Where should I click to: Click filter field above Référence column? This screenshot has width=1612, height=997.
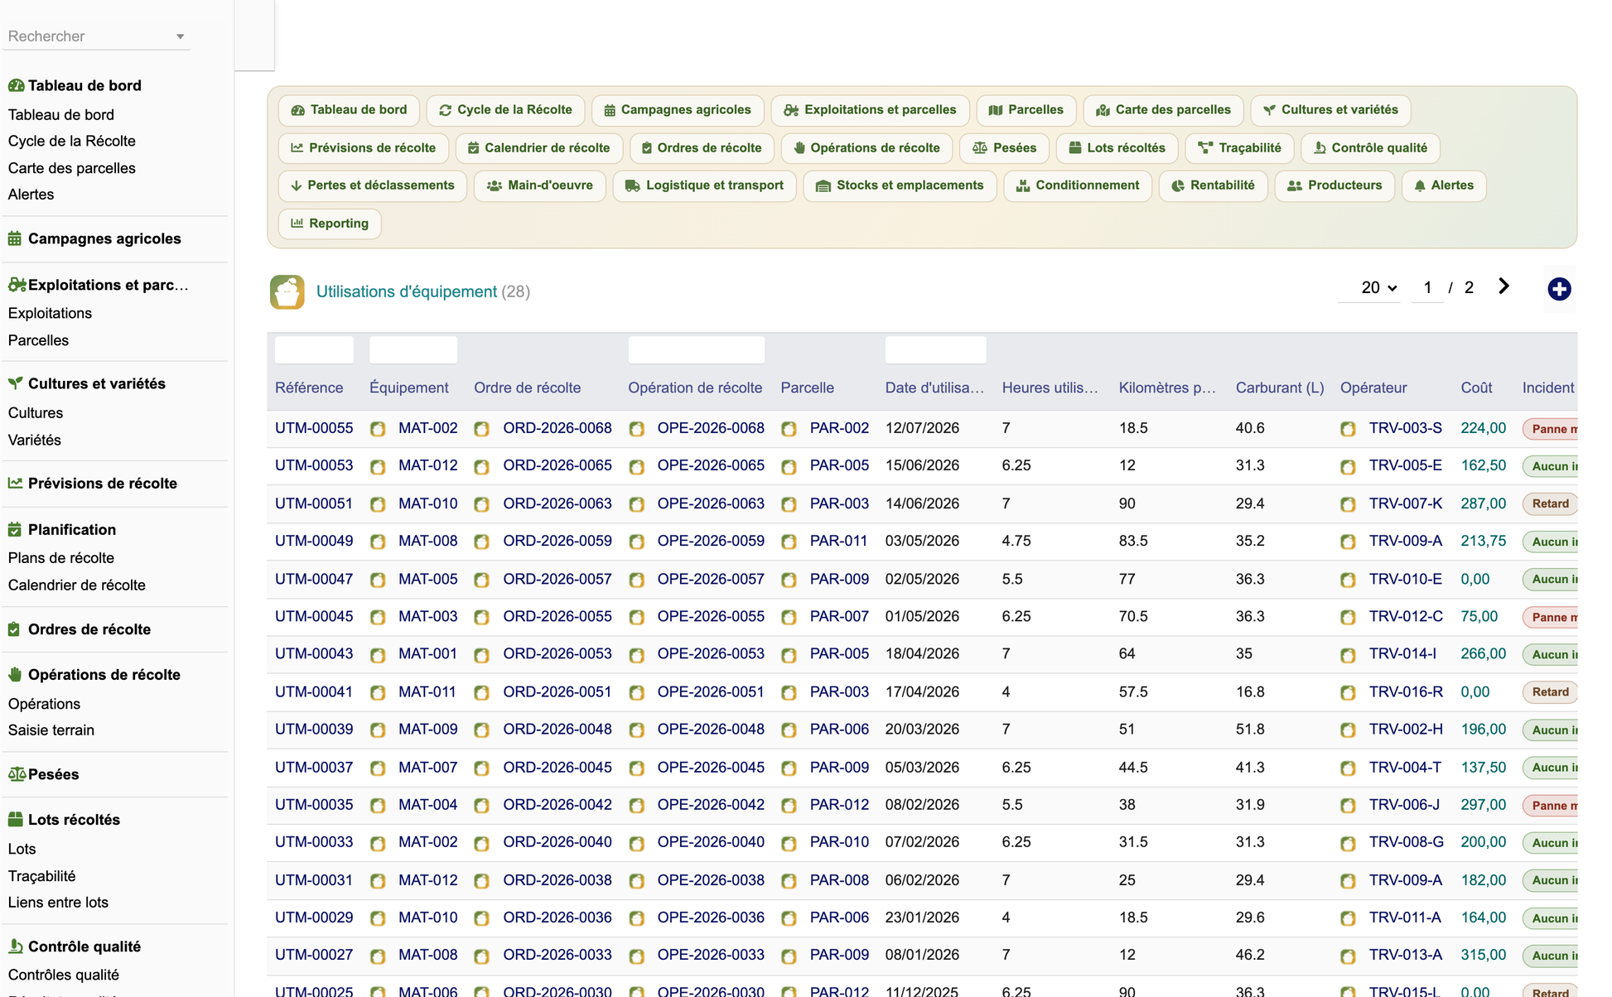(x=314, y=350)
